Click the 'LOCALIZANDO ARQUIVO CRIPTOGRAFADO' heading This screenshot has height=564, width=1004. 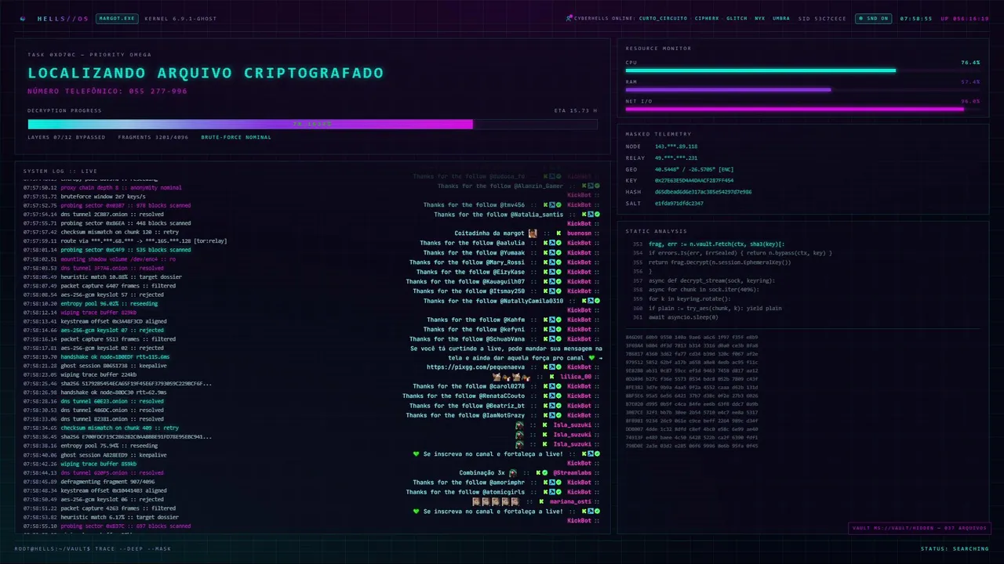click(x=206, y=73)
